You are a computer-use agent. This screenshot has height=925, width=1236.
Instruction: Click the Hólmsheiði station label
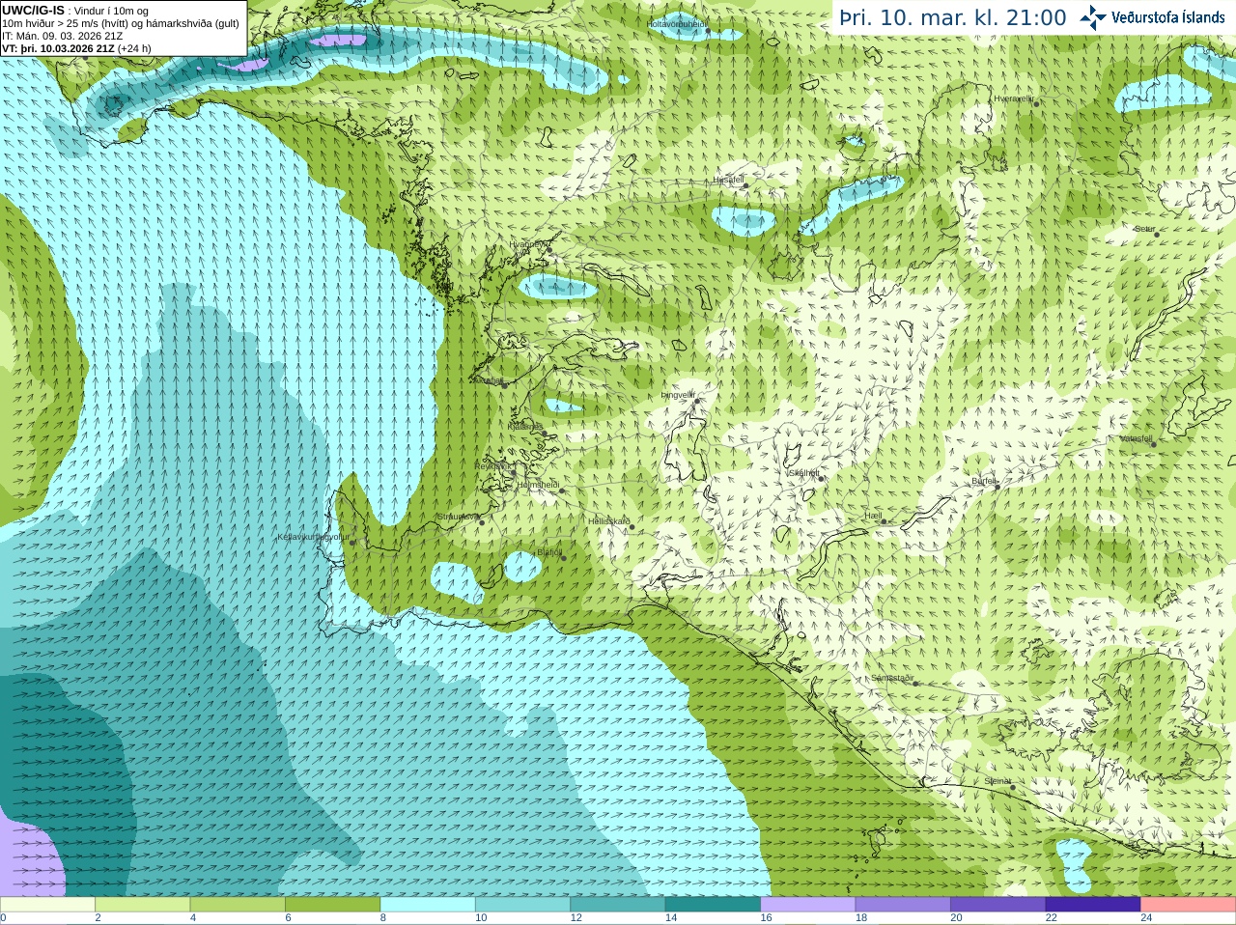[x=538, y=485]
